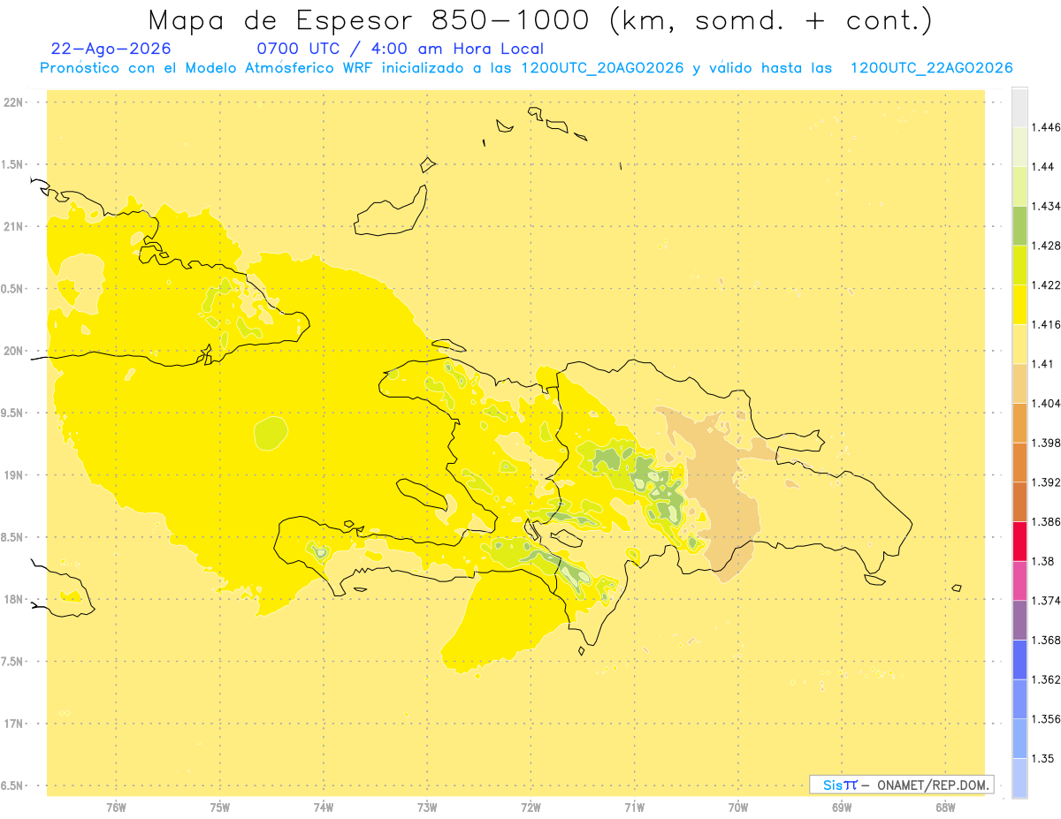1061x819 pixels.
Task: Pick the purple swatch between 1.368 and 1.374
Action: point(1019,620)
